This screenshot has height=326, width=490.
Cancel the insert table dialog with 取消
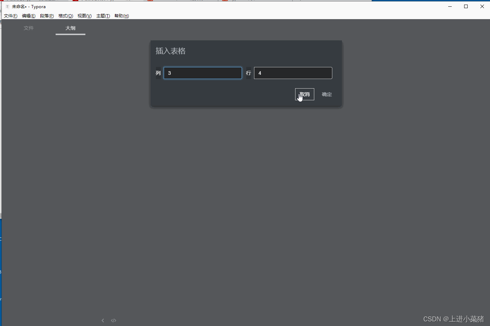[305, 94]
